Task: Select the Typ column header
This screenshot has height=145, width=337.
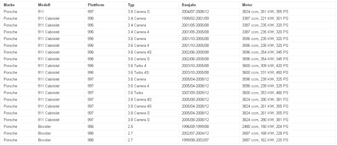Action: click(x=131, y=5)
